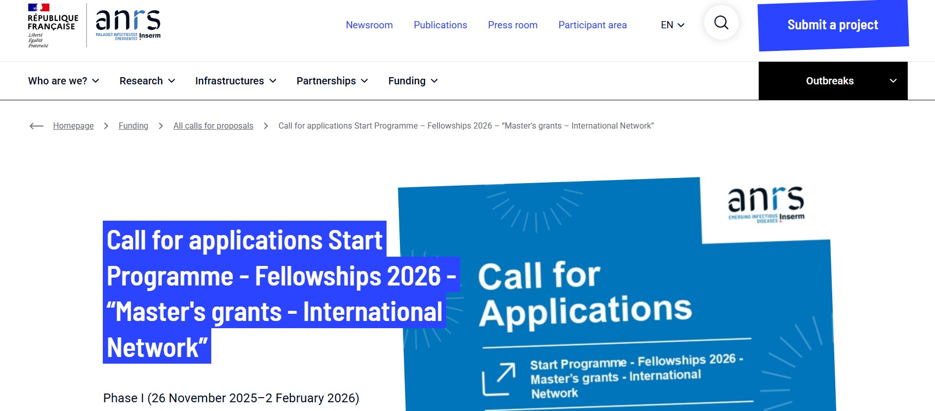Click the Homepage breadcrumb link
The height and width of the screenshot is (411, 935).
(x=74, y=126)
